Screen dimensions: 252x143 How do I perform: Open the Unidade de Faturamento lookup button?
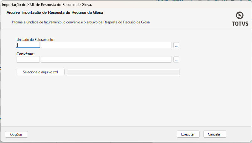click(x=176, y=45)
